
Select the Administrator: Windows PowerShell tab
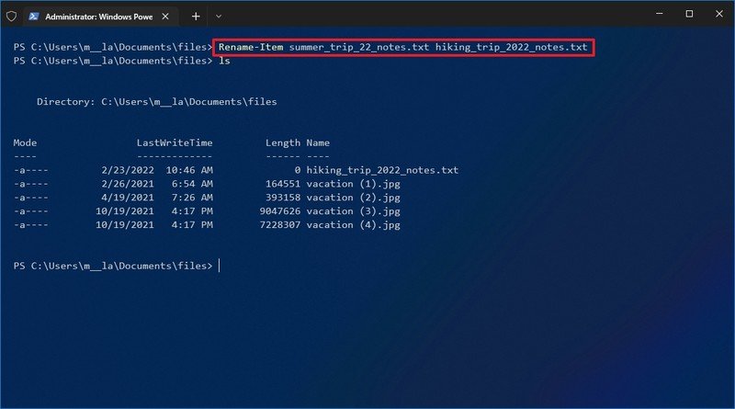[96, 16]
